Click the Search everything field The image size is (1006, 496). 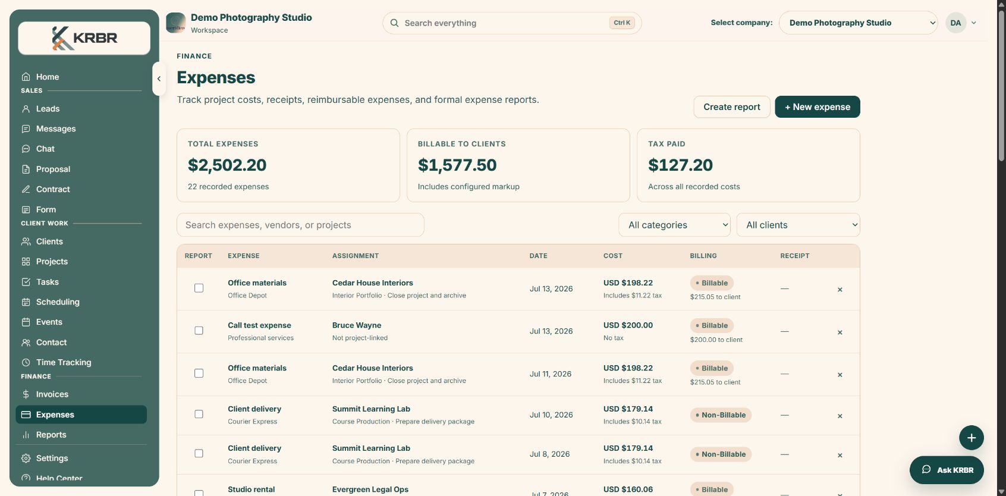[512, 23]
